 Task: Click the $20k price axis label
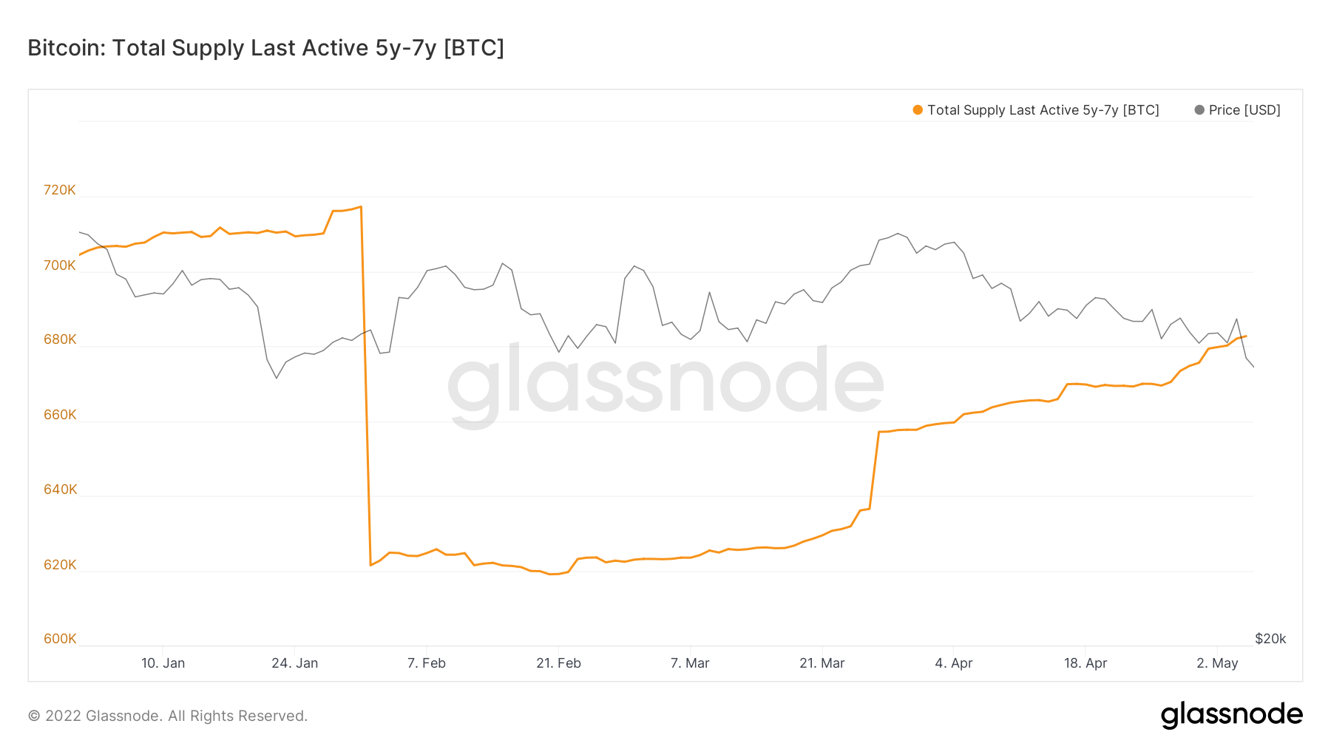pos(1270,639)
